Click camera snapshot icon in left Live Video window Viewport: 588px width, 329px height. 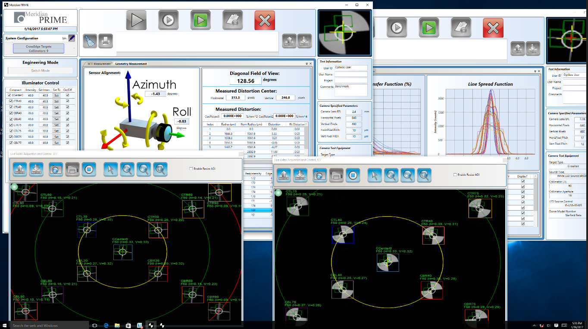[56, 169]
